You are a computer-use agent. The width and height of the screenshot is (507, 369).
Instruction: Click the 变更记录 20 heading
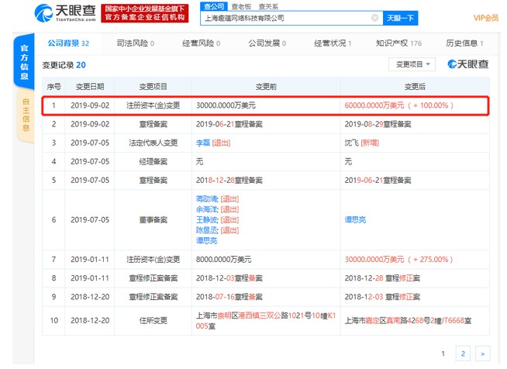pos(64,65)
